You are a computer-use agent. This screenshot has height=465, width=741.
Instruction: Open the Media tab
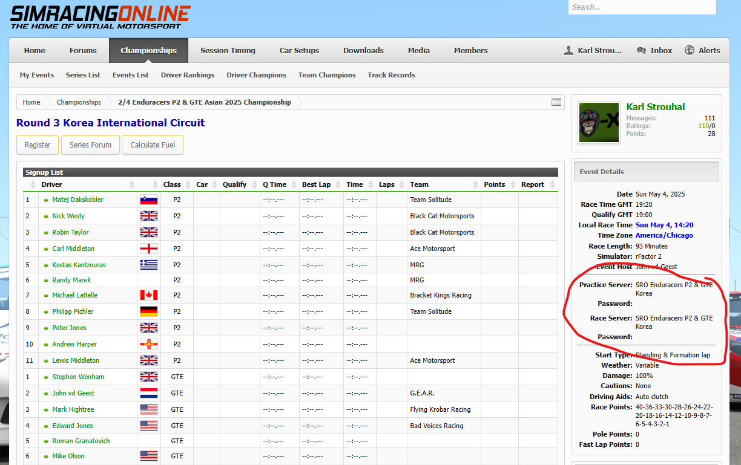[419, 51]
